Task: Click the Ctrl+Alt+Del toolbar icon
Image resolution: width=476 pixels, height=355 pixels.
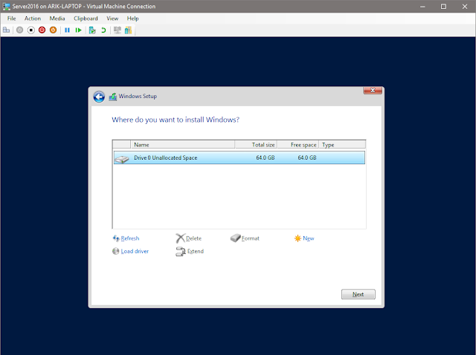Action: [x=7, y=30]
